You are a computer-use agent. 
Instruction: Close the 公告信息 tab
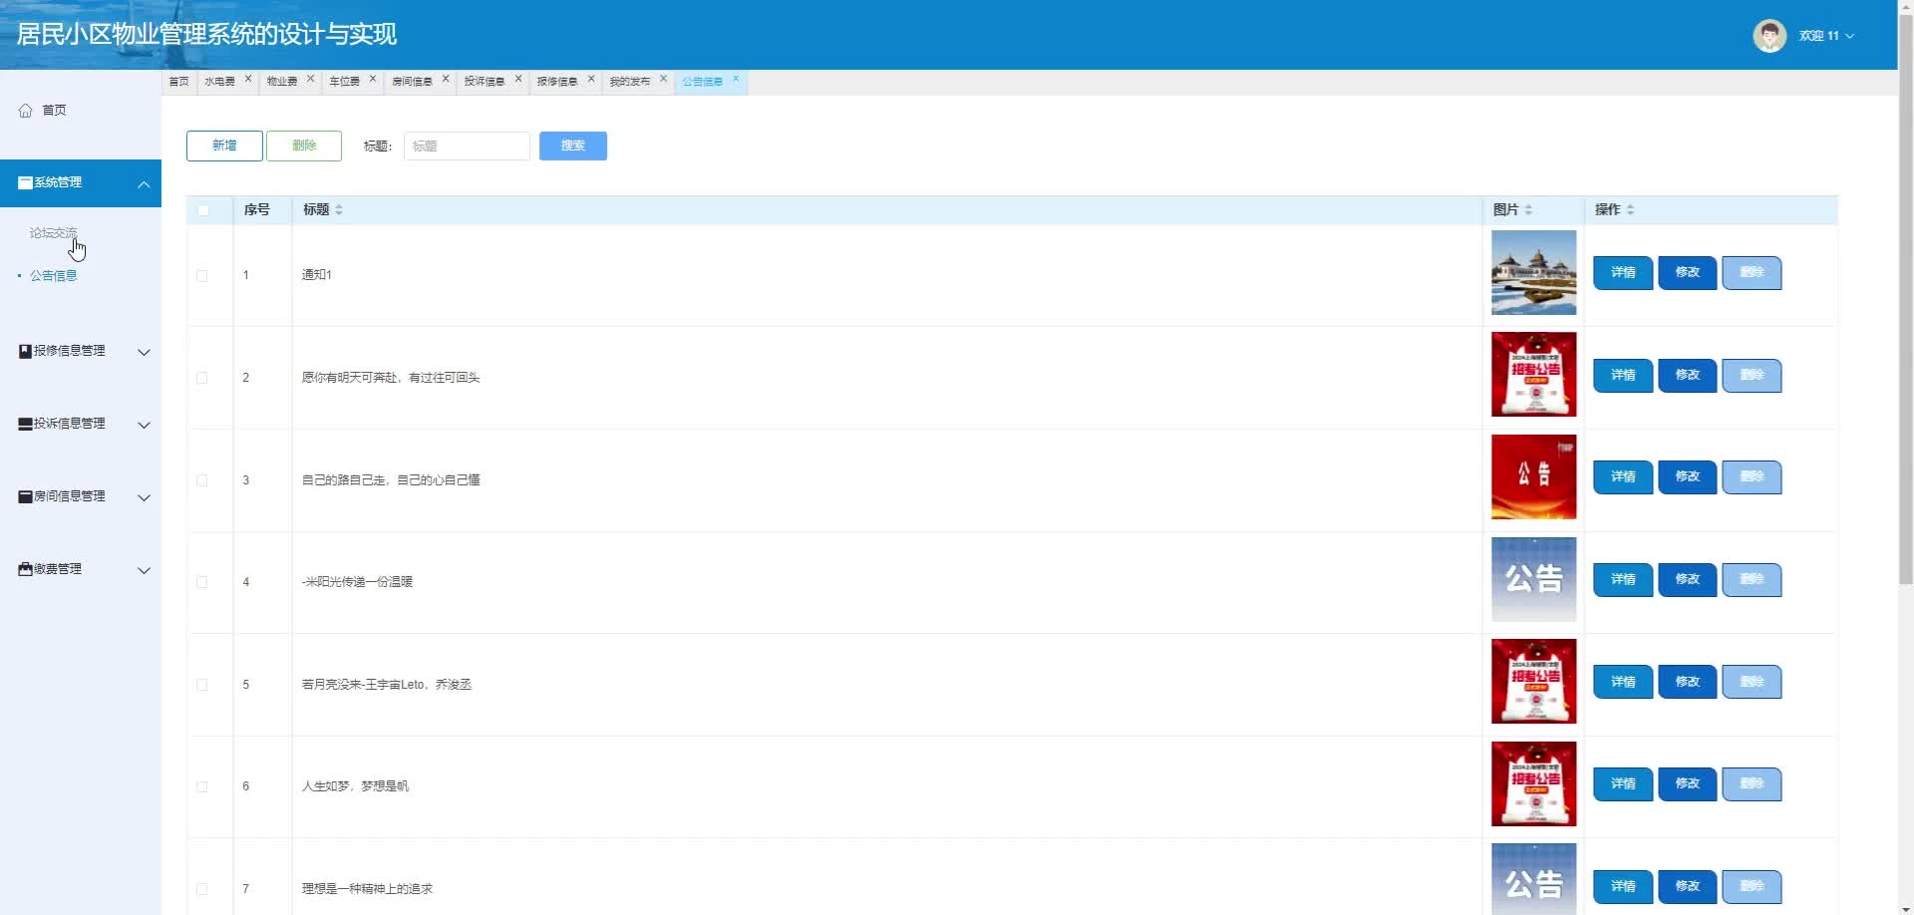point(736,79)
